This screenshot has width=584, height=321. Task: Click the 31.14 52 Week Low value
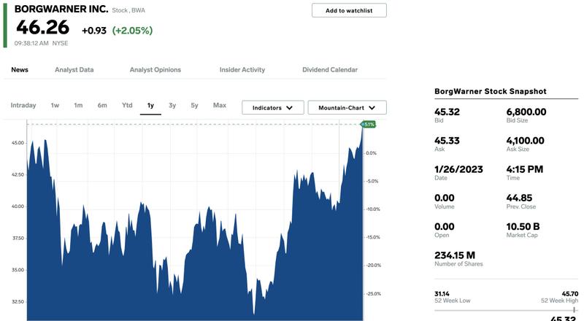click(x=442, y=294)
